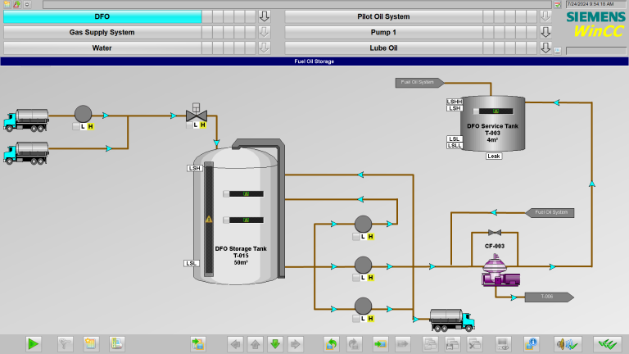Click the green double-checkmark acknowledge icon
The width and height of the screenshot is (629, 354).
(x=608, y=343)
